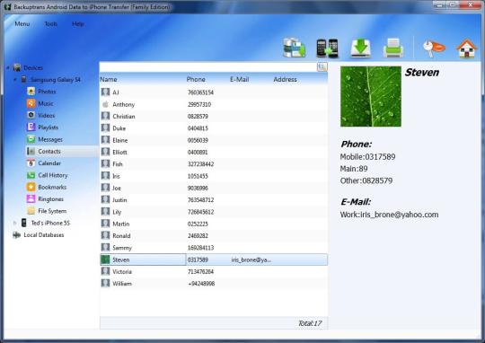Select contact Iris
485x343 pixels.
(x=214, y=176)
